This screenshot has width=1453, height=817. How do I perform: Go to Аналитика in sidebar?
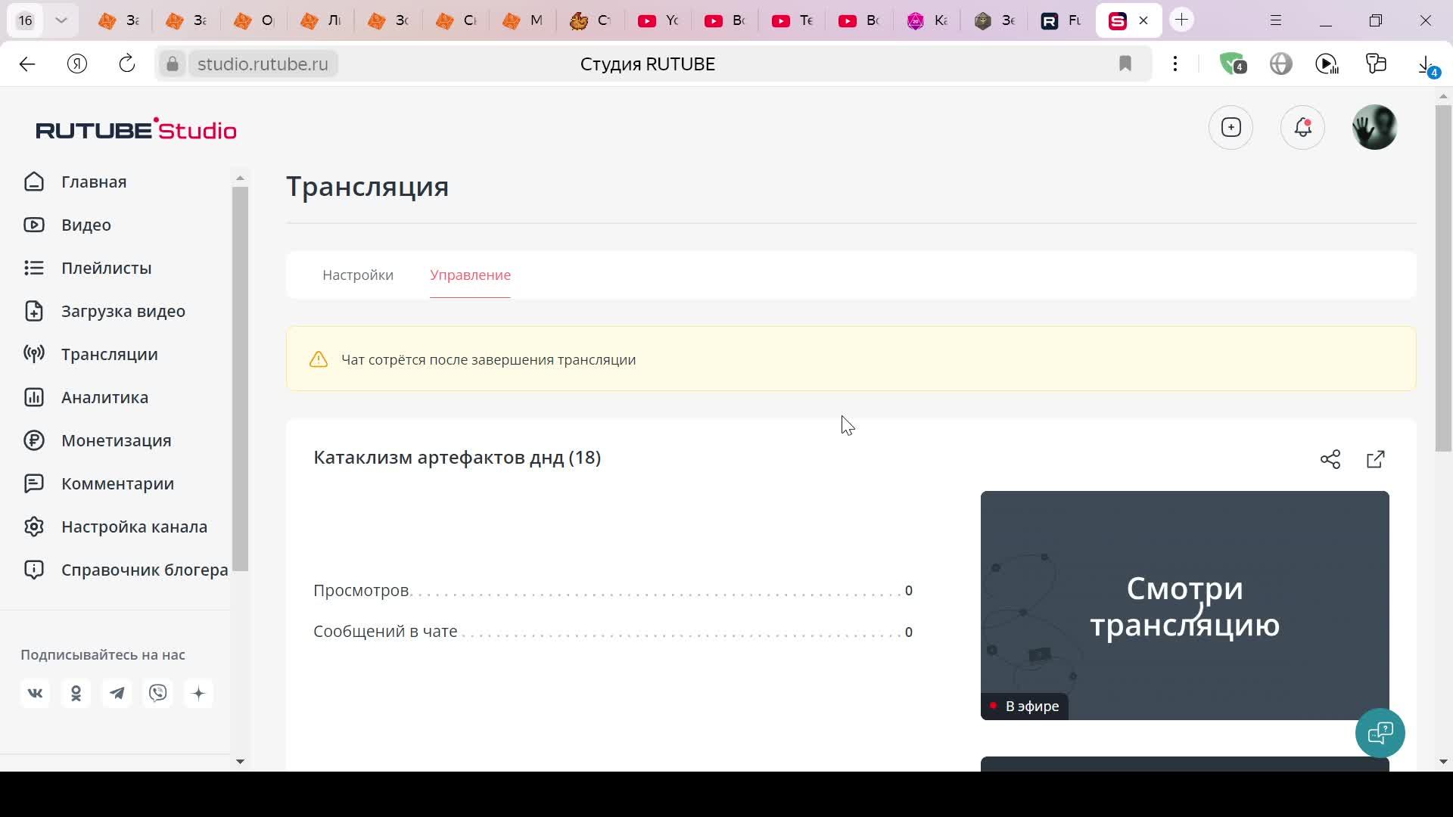tap(104, 397)
